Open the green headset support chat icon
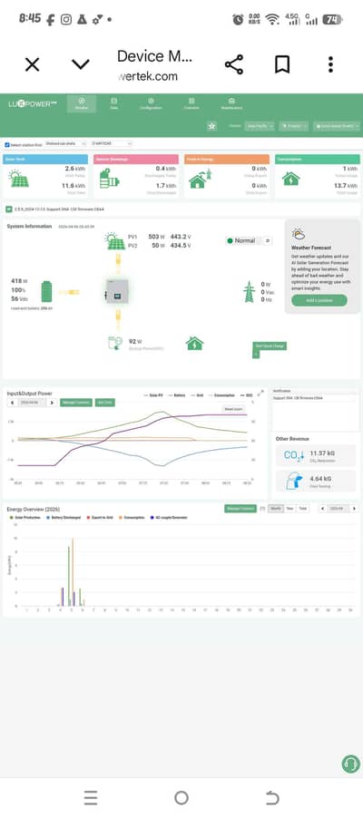 click(351, 764)
